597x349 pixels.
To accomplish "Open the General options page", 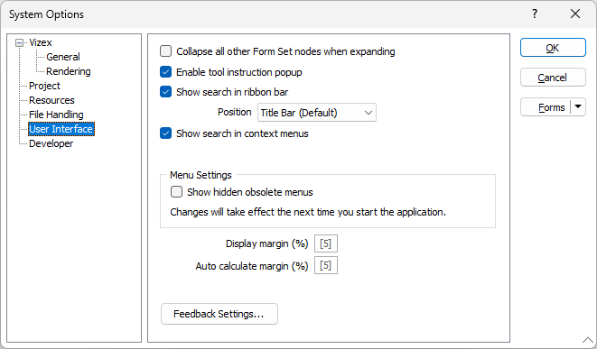I will point(63,57).
